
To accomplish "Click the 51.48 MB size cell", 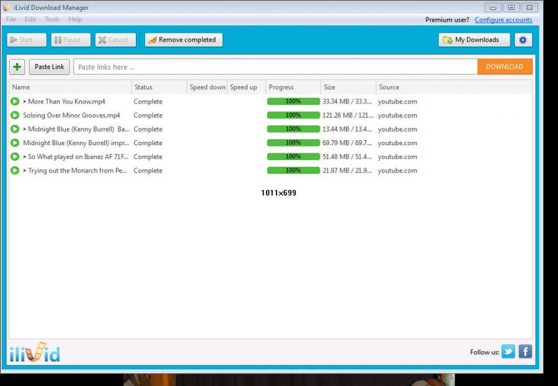I will click(347, 156).
